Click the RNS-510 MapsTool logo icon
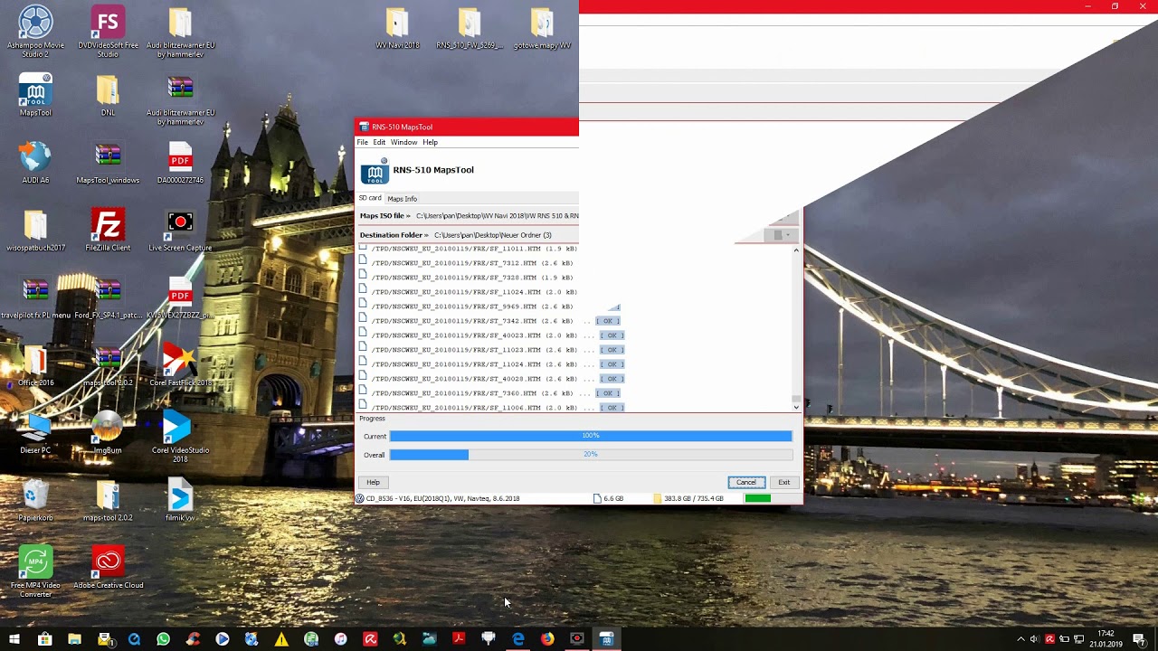1158x651 pixels. pos(375,171)
